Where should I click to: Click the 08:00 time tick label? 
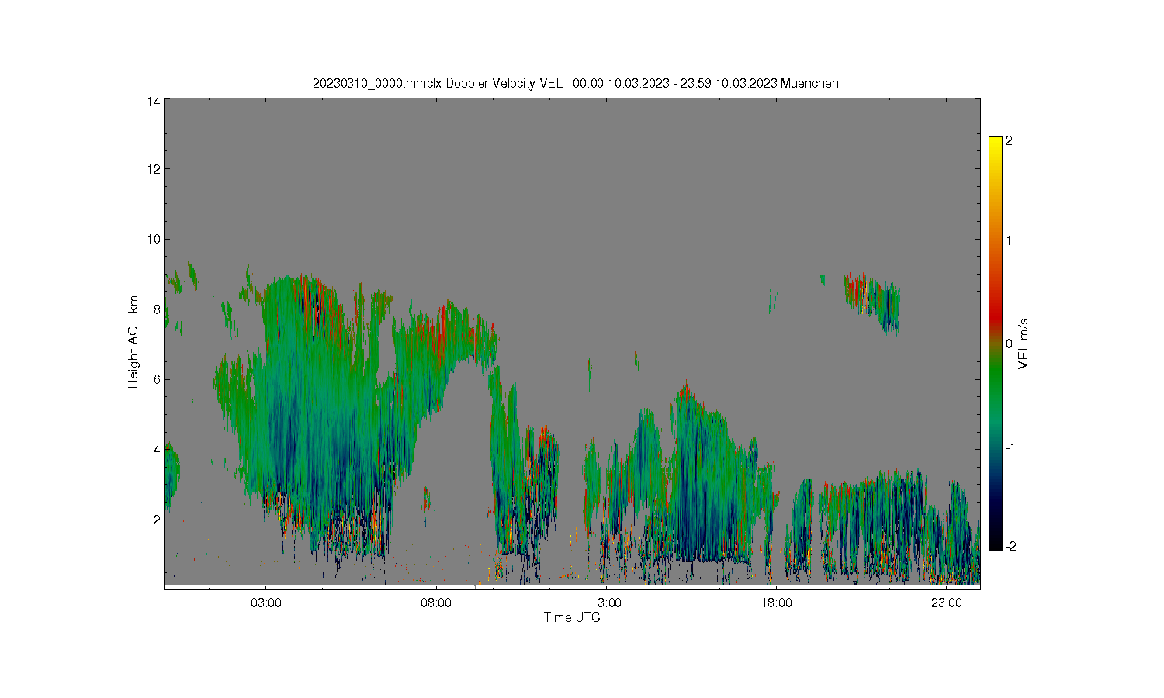pos(436,603)
